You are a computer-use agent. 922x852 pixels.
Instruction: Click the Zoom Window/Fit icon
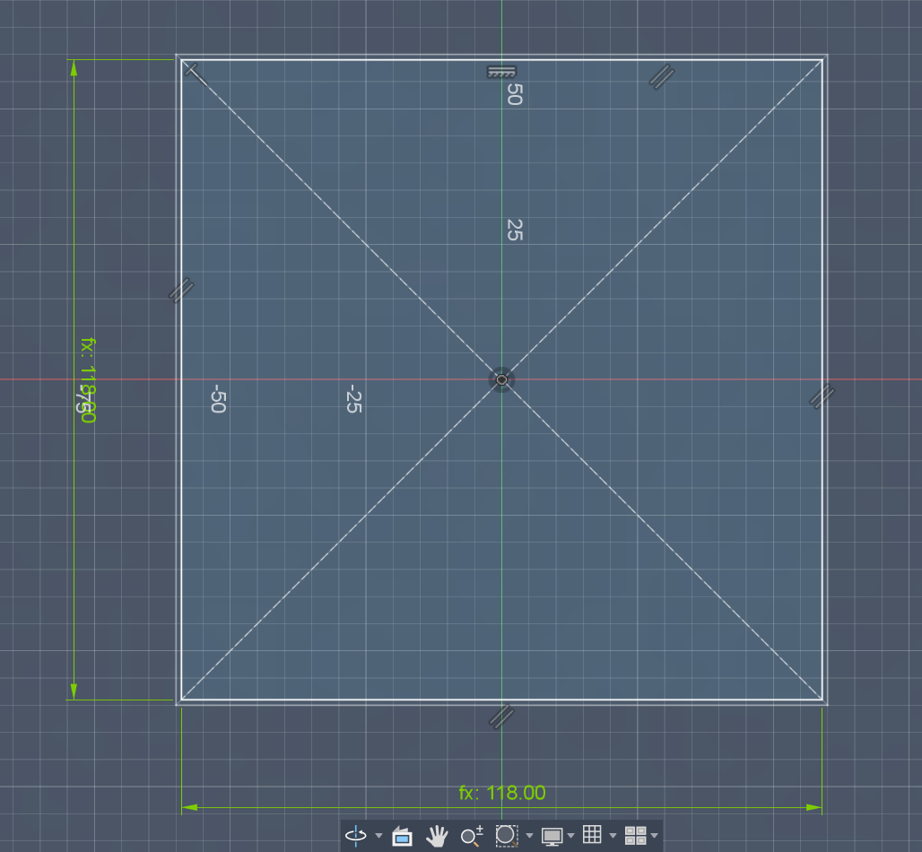506,836
